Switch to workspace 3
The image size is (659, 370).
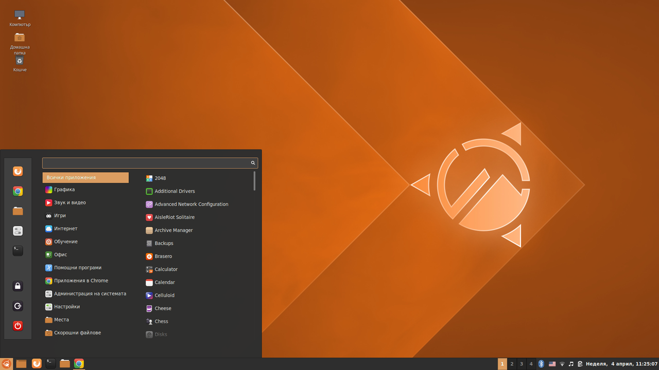point(522,364)
